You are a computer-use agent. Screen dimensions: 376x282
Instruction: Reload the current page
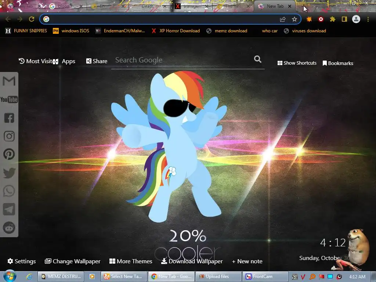32,19
